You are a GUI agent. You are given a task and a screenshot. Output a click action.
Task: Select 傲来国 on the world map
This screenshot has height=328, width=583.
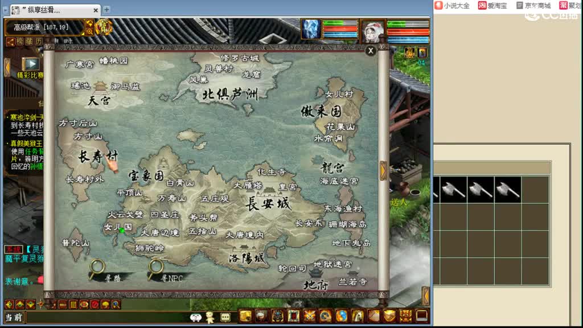point(321,111)
